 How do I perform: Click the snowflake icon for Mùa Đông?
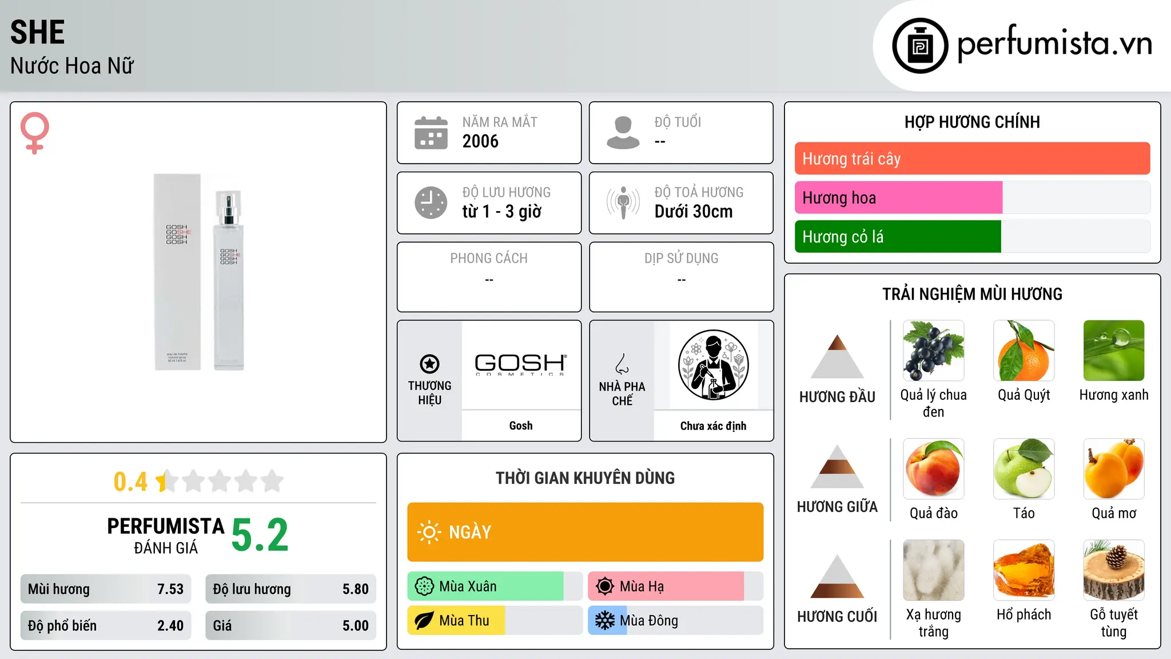(605, 621)
